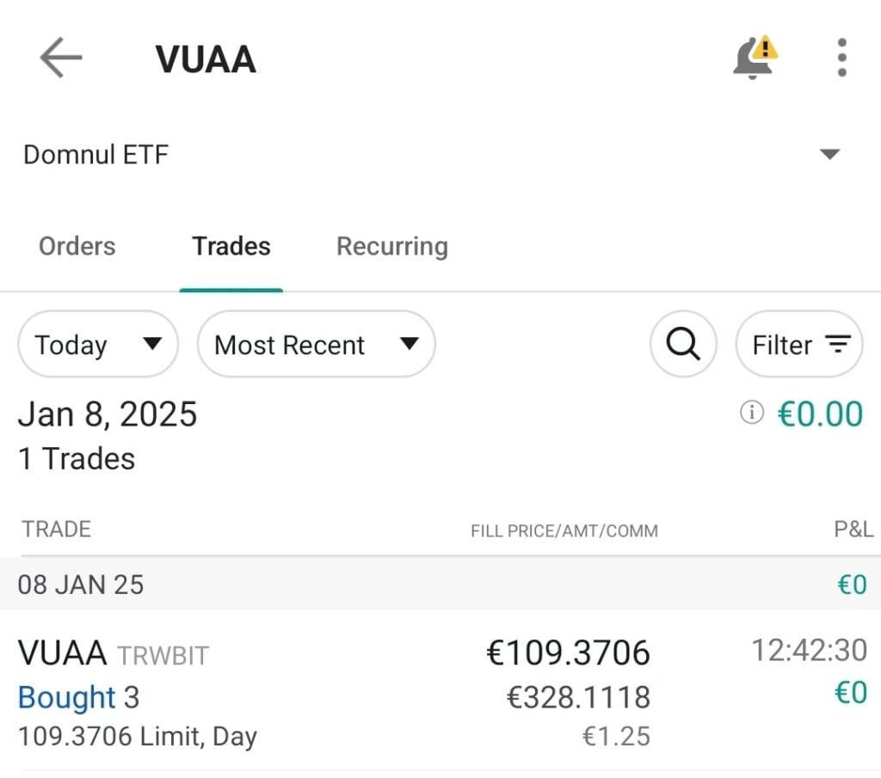This screenshot has width=881, height=778.
Task: Tap the €109.3706 fill price
Action: tap(568, 653)
